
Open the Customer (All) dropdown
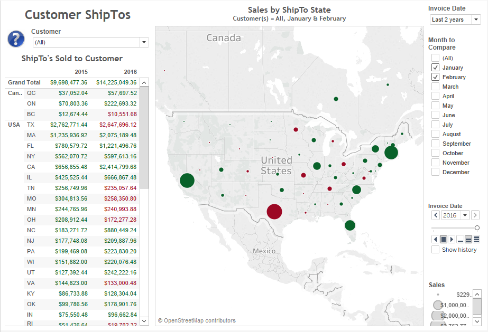pos(91,42)
